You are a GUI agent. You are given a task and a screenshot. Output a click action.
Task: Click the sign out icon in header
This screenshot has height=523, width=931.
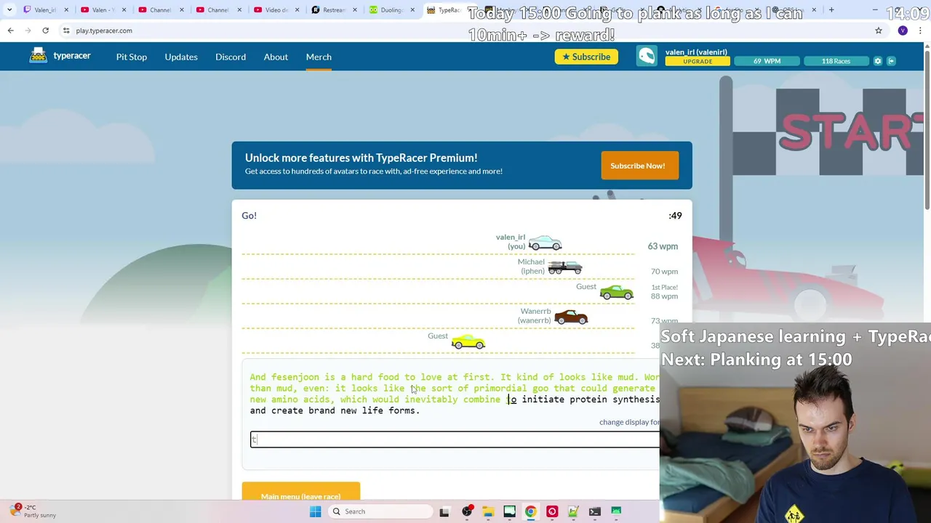[891, 61]
